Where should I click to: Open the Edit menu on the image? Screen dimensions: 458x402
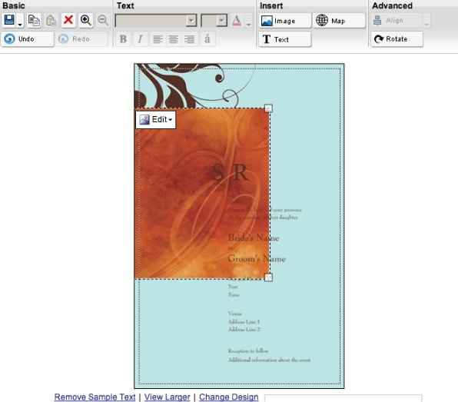pyautogui.click(x=156, y=119)
